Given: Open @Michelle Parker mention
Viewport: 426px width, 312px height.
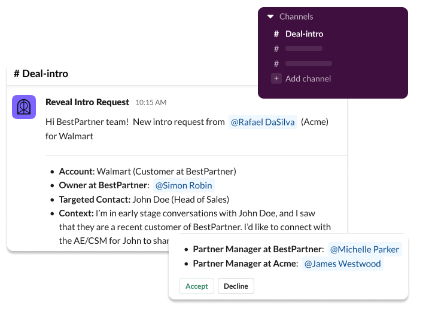Looking at the screenshot, I should 364,249.
